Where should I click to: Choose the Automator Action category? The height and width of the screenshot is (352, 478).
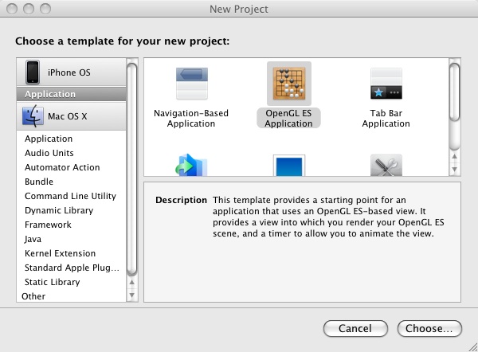point(72,167)
